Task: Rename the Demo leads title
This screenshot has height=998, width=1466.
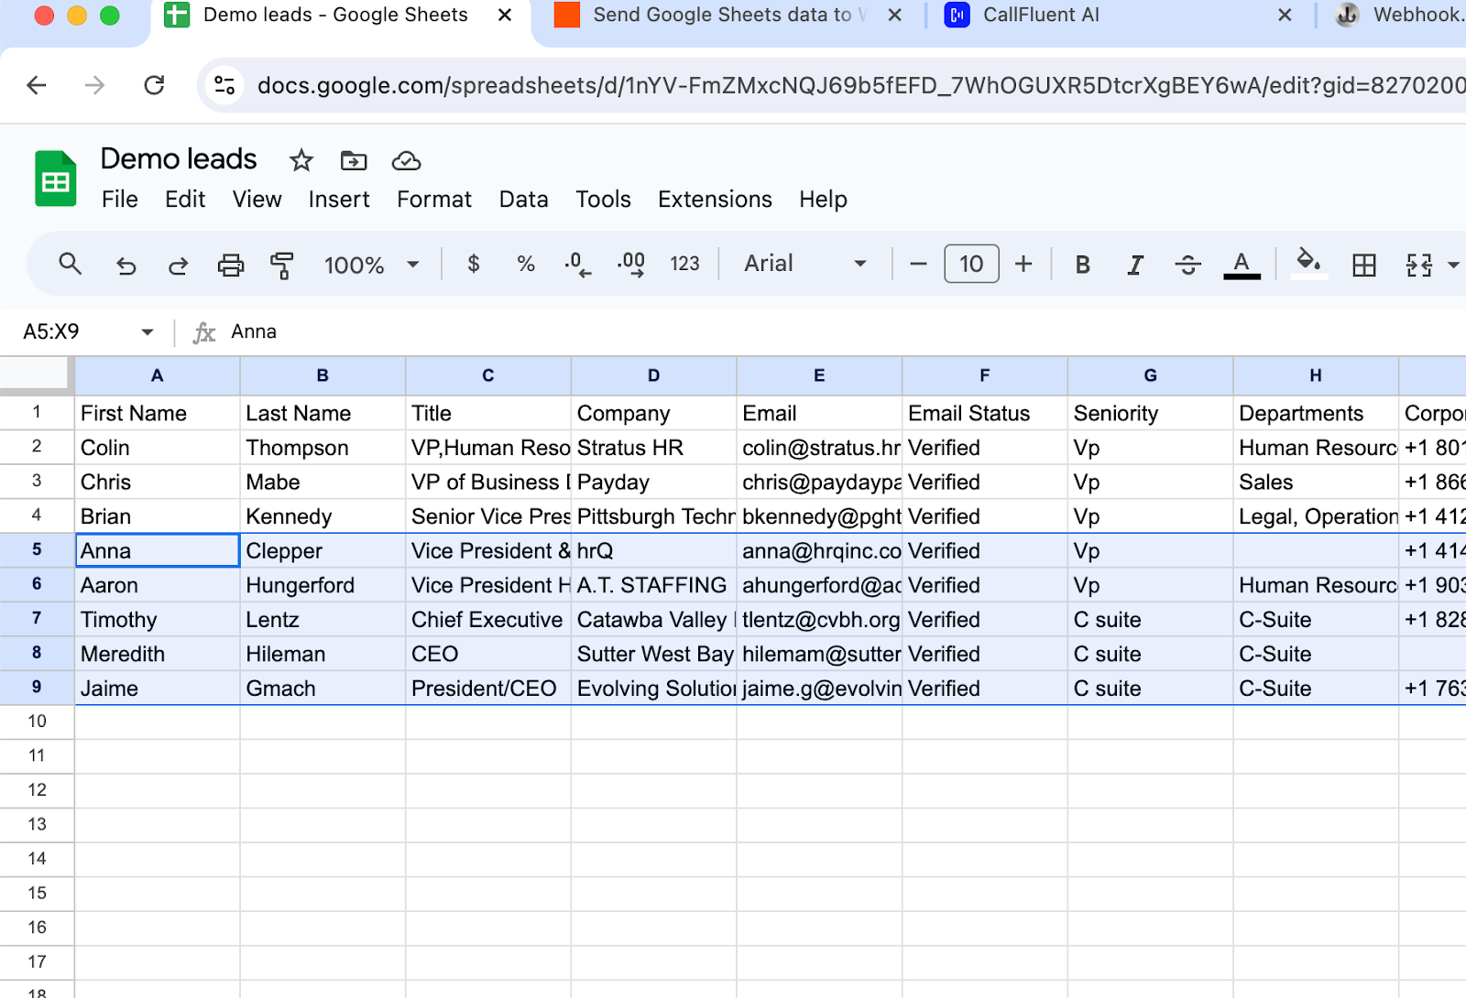Action: tap(179, 159)
